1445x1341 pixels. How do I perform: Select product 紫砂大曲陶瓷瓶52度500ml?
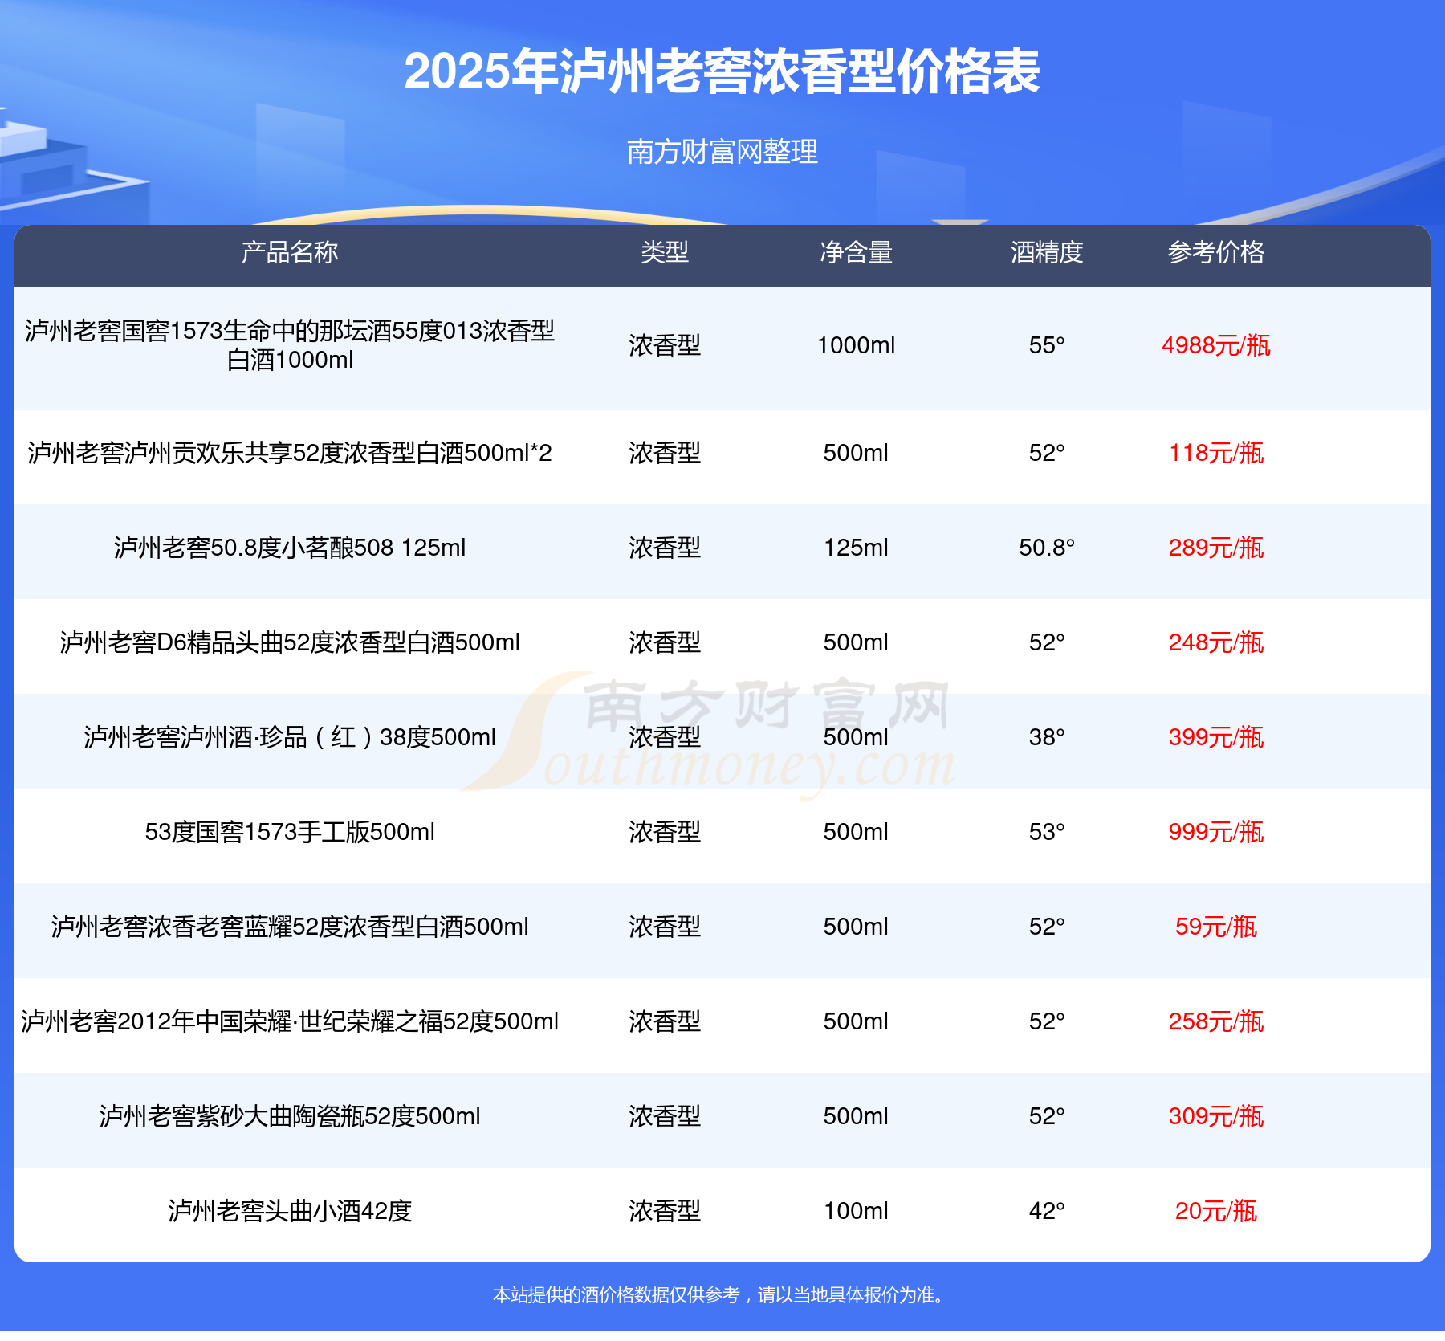[290, 1116]
